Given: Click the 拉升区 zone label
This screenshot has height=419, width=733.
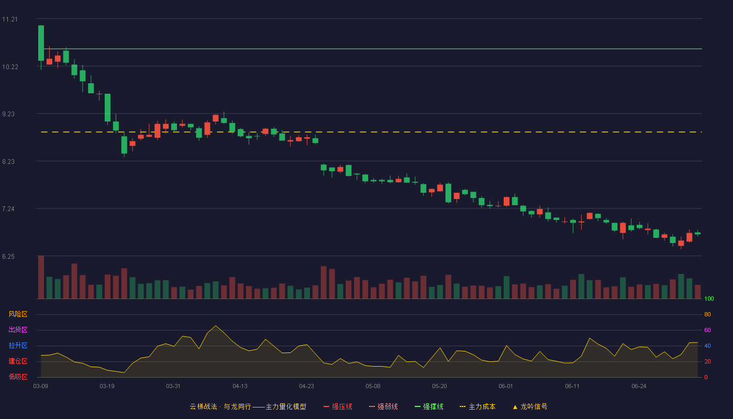Looking at the screenshot, I should (x=18, y=346).
